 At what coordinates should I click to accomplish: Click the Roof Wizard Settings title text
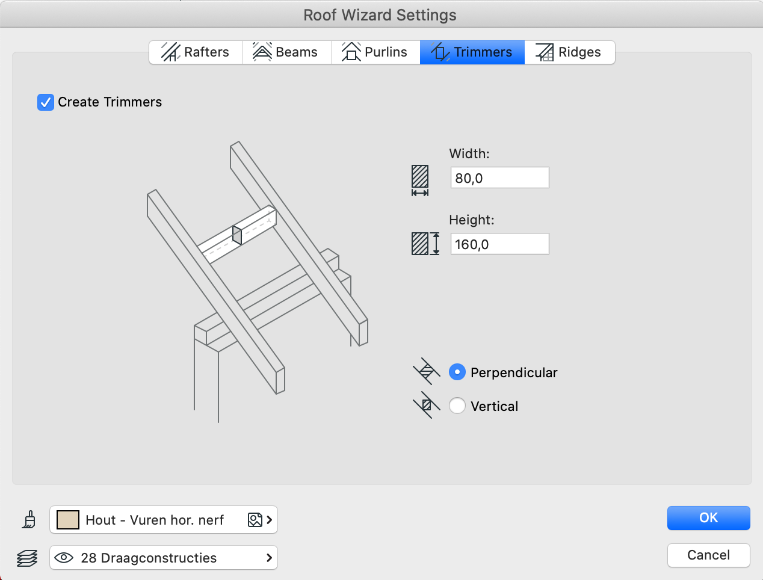380,15
